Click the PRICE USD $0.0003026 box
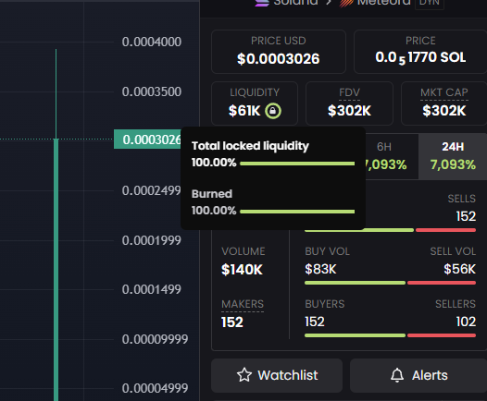 tap(279, 52)
